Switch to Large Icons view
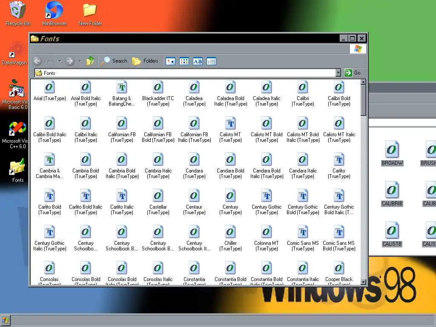The image size is (436, 327). (x=170, y=61)
